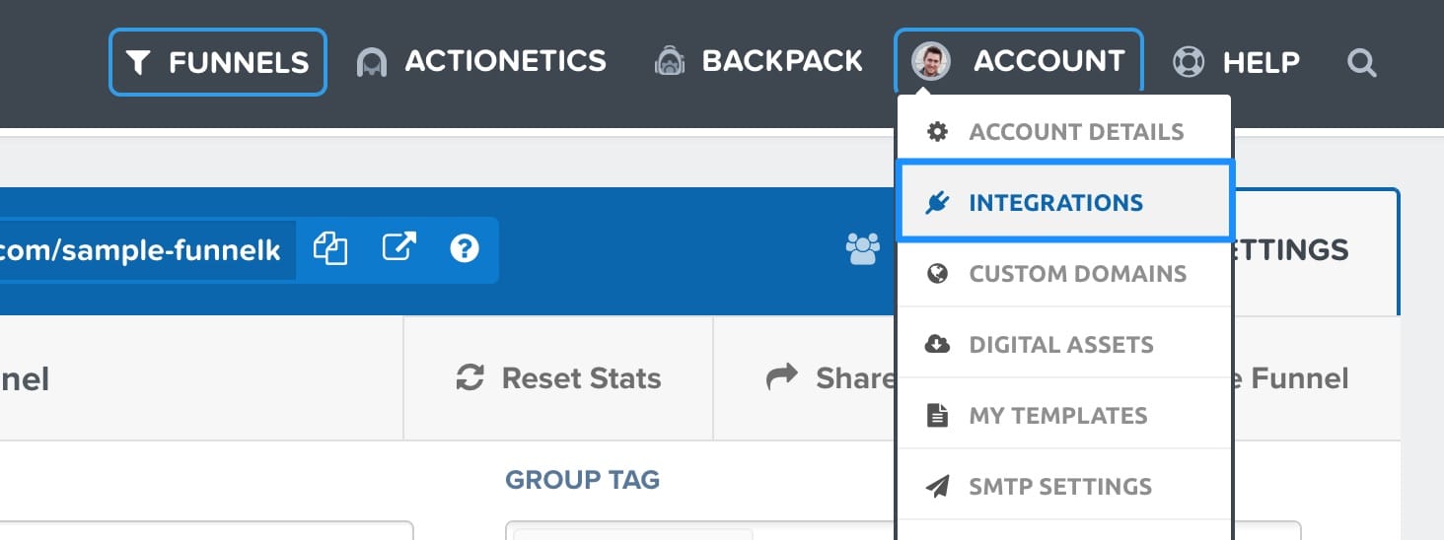Click the Share arrow icon

[781, 376]
